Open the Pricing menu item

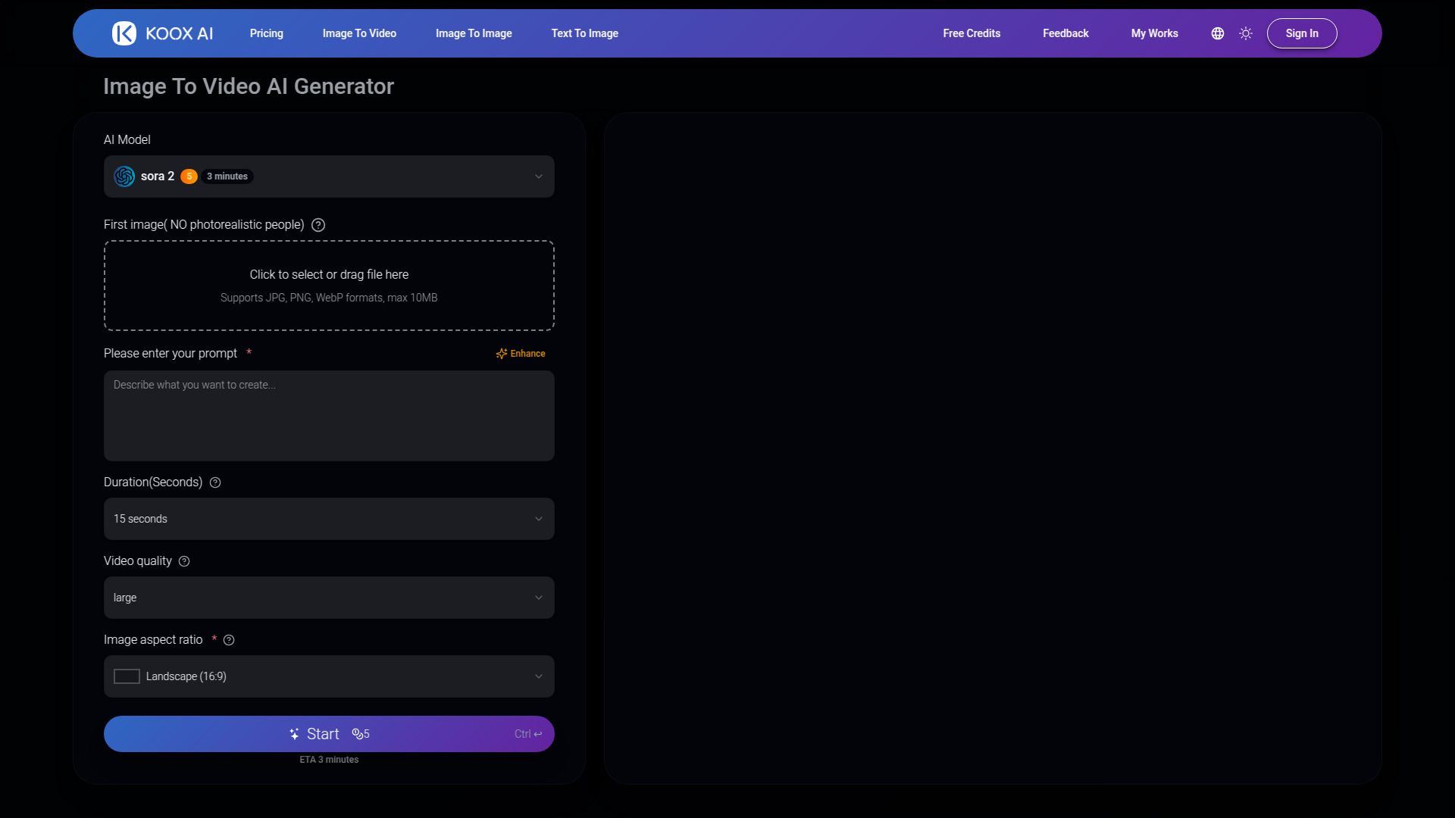coord(267,33)
